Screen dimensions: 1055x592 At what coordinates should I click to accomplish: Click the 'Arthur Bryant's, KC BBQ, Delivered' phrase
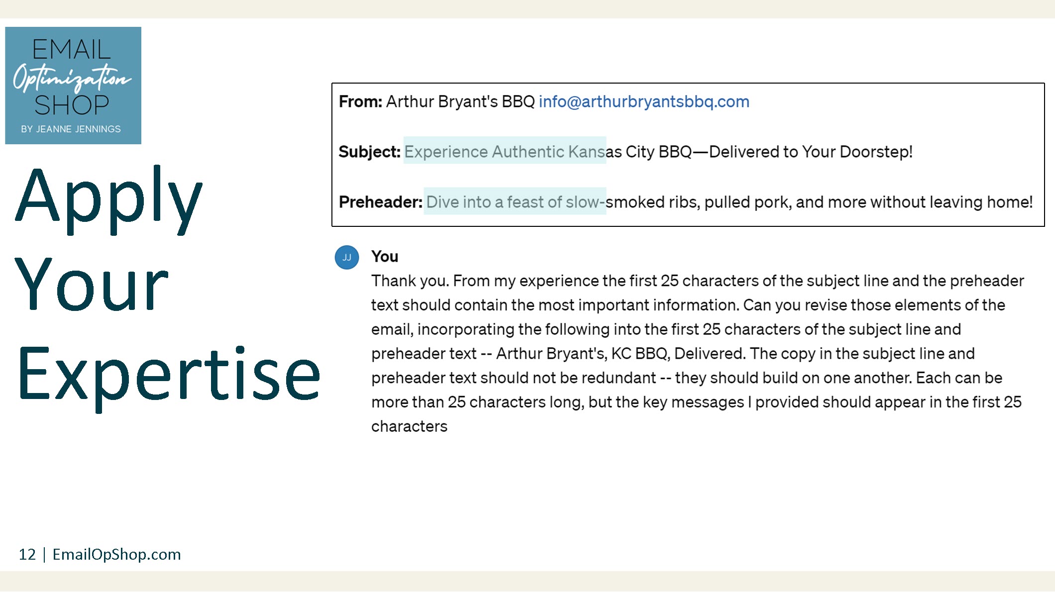coord(621,354)
